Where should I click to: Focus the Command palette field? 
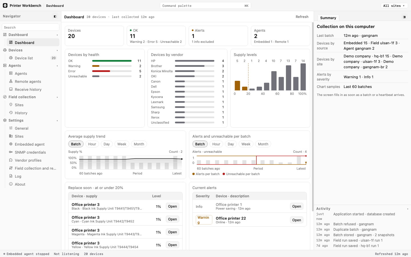[205, 6]
